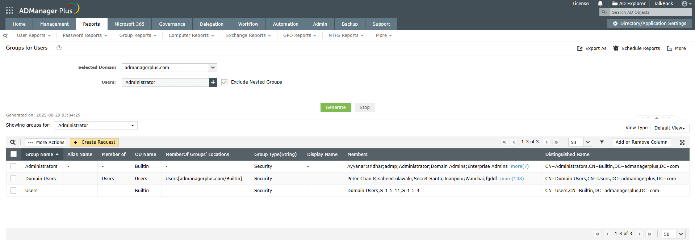This screenshot has height=250, width=695.
Task: Open more(108) members link for Domain Users
Action: 512,179
